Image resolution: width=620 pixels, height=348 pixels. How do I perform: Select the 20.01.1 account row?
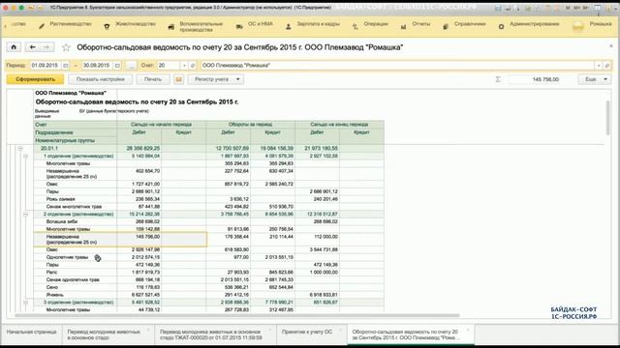click(x=209, y=148)
